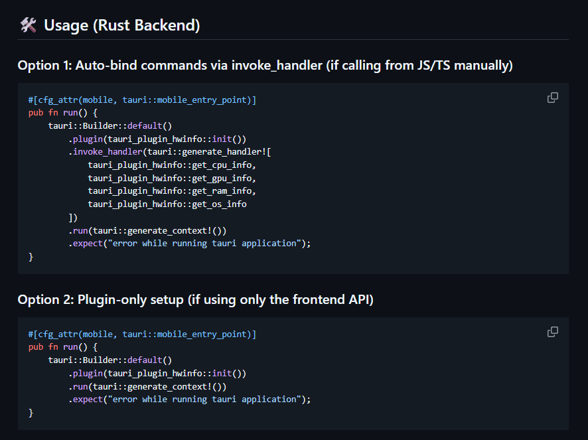Click 'tauri_plugin_hwinfo::get_gpu_info,' line
The image size is (588, 440).
[172, 178]
